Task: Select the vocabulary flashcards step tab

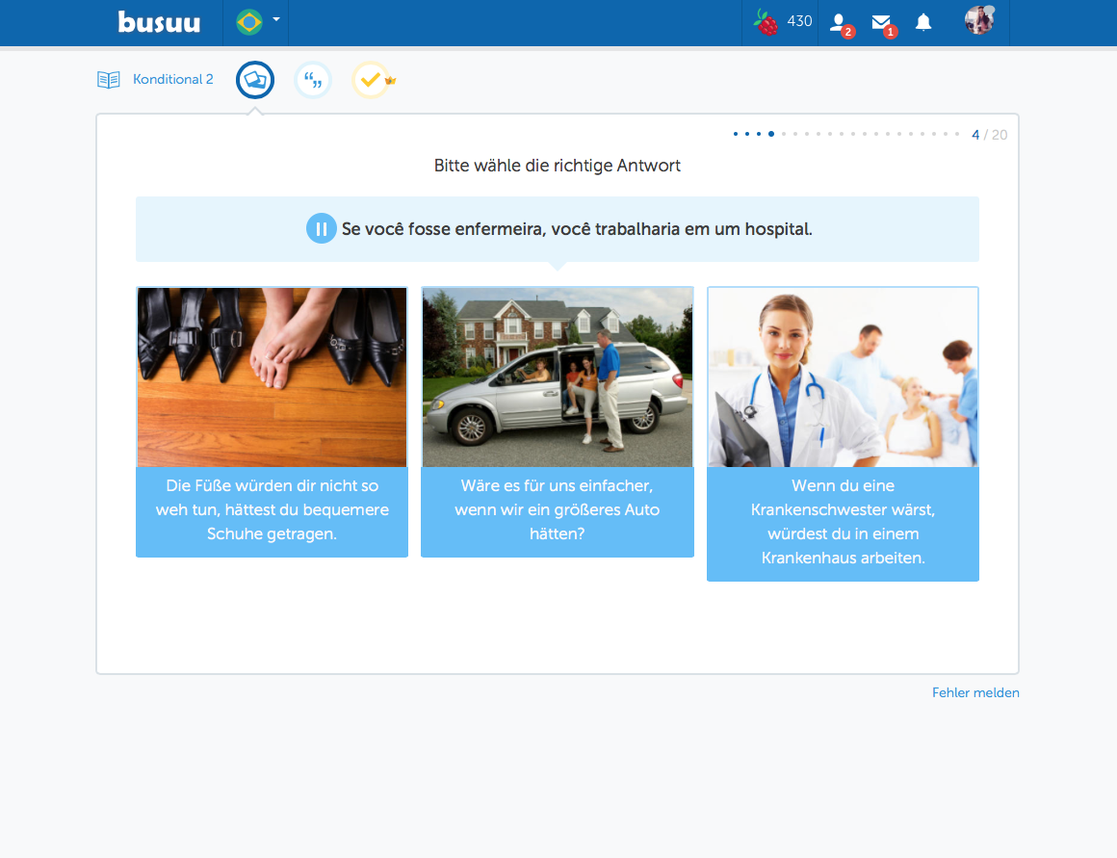Action: [x=255, y=80]
